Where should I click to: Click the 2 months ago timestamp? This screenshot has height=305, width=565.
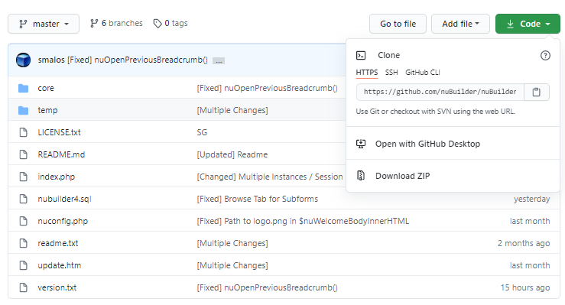[524, 243]
